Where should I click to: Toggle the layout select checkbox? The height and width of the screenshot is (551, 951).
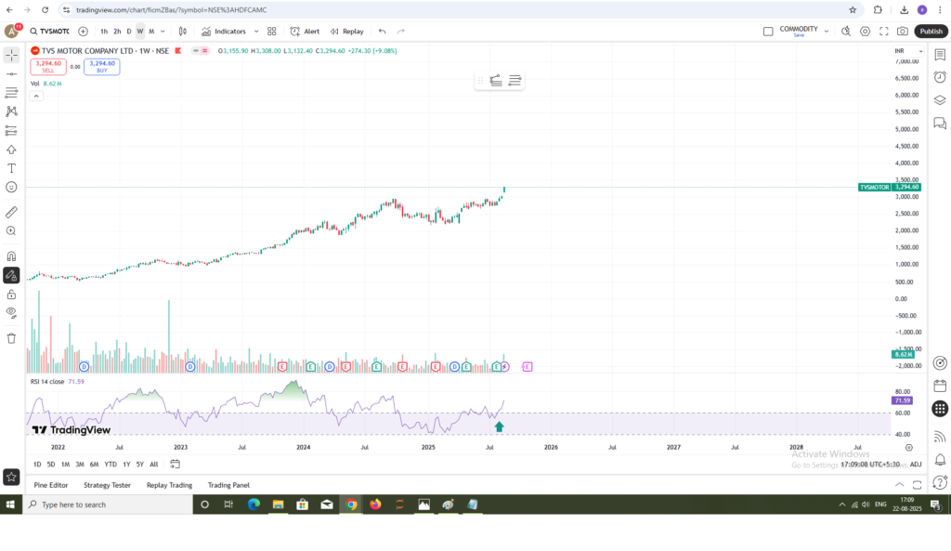tap(768, 32)
